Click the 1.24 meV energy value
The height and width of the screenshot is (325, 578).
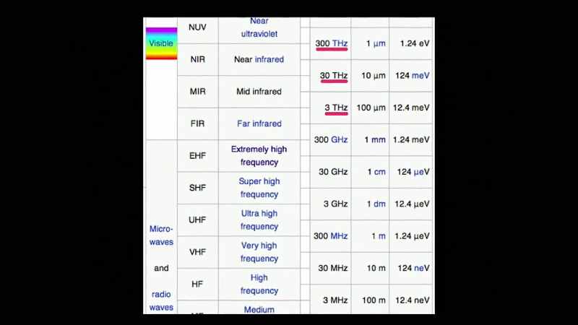pyautogui.click(x=411, y=139)
